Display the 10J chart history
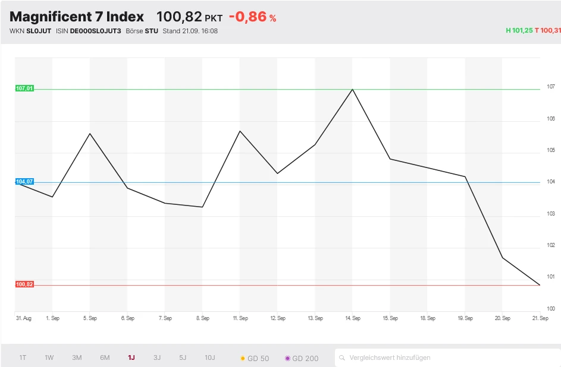Screen dimensions: 561x367 (210, 357)
